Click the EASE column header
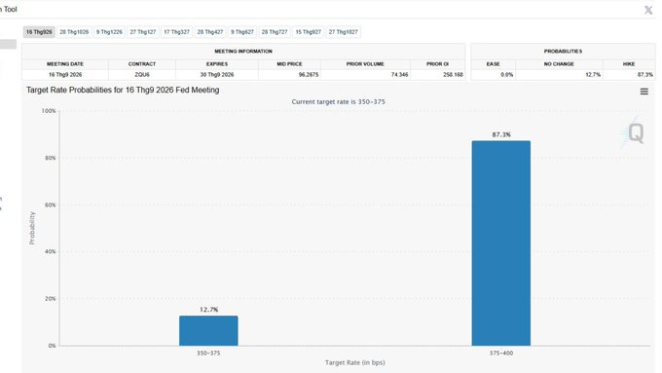The image size is (662, 373). [x=494, y=63]
